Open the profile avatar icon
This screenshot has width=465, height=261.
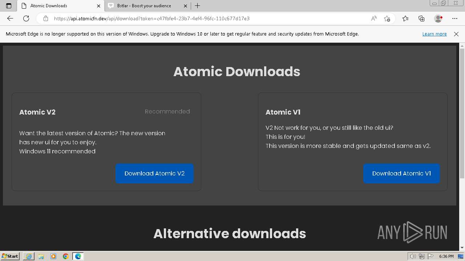click(x=438, y=18)
